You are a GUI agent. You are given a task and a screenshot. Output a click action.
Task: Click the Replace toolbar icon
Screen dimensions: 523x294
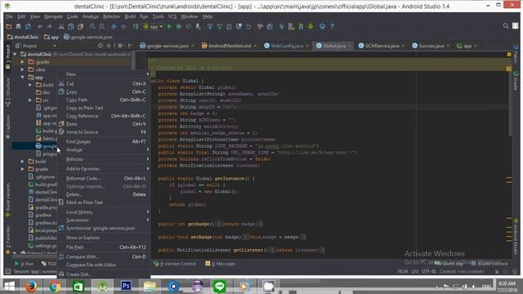(x=102, y=26)
